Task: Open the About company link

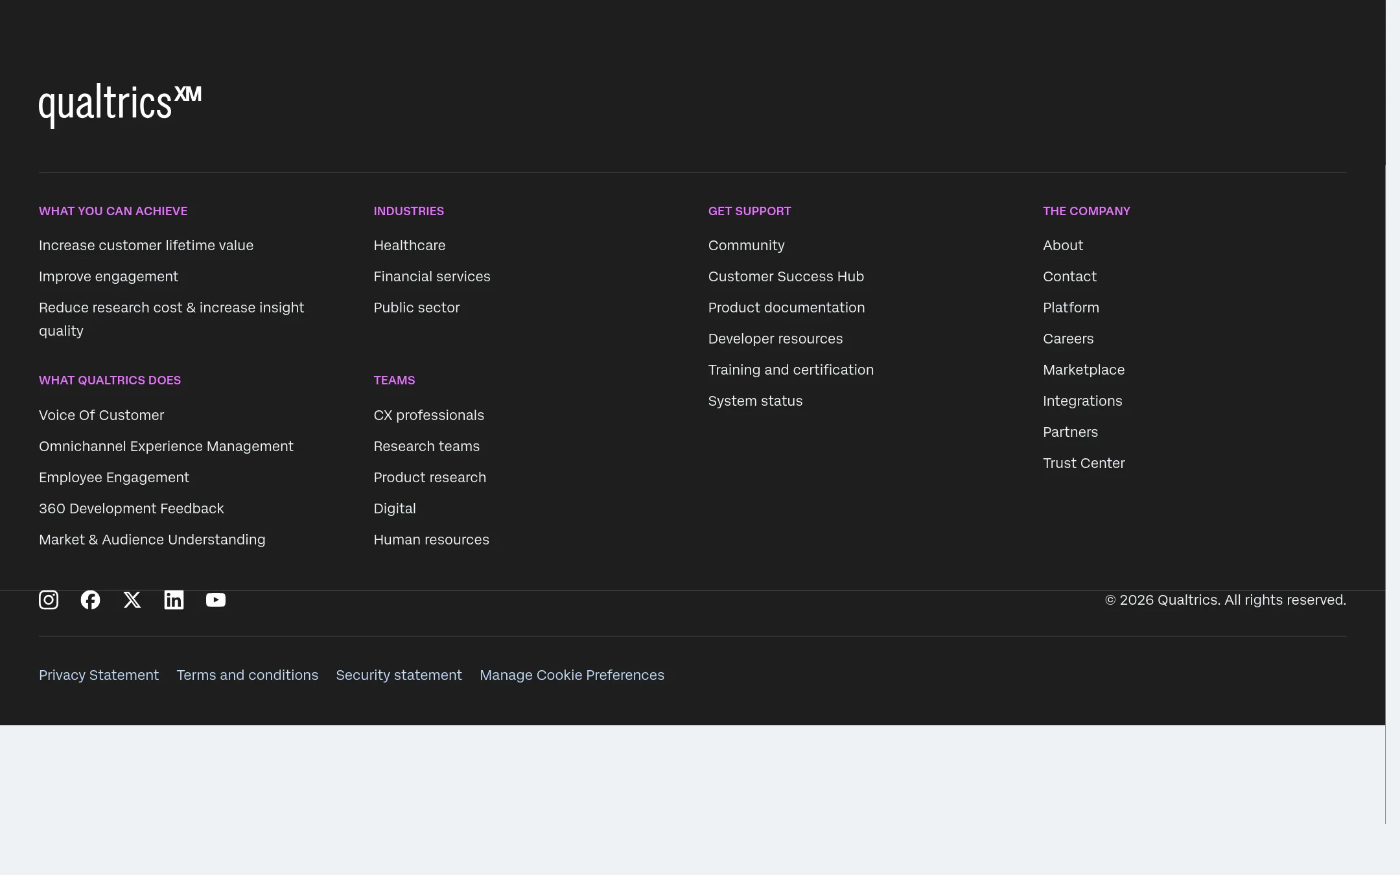Action: pyautogui.click(x=1063, y=246)
